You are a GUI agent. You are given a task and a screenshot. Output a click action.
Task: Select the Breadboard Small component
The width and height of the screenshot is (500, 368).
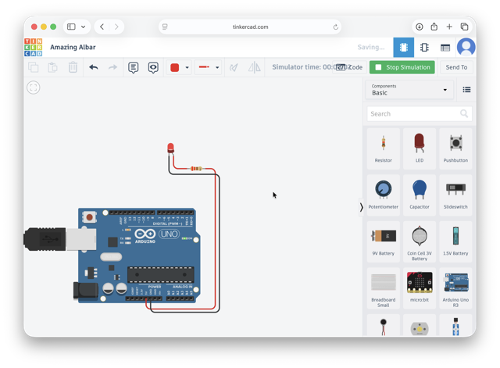click(384, 288)
